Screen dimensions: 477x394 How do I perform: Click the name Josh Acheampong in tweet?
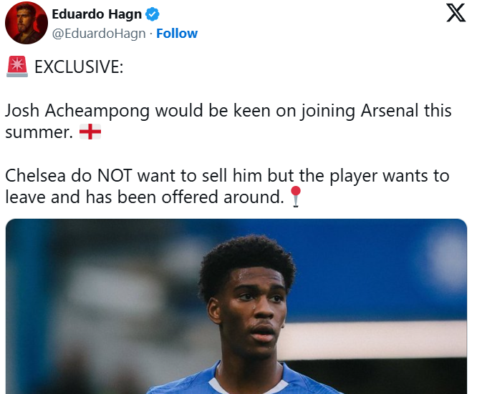click(77, 111)
